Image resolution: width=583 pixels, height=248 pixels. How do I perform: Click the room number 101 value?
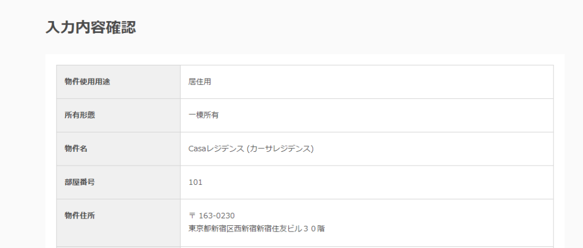196,182
